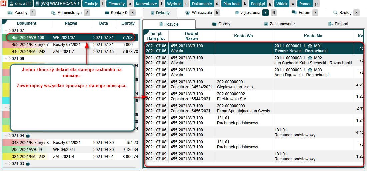
Task: Click the lock icon beside 2021-03 group
Action: point(28,164)
